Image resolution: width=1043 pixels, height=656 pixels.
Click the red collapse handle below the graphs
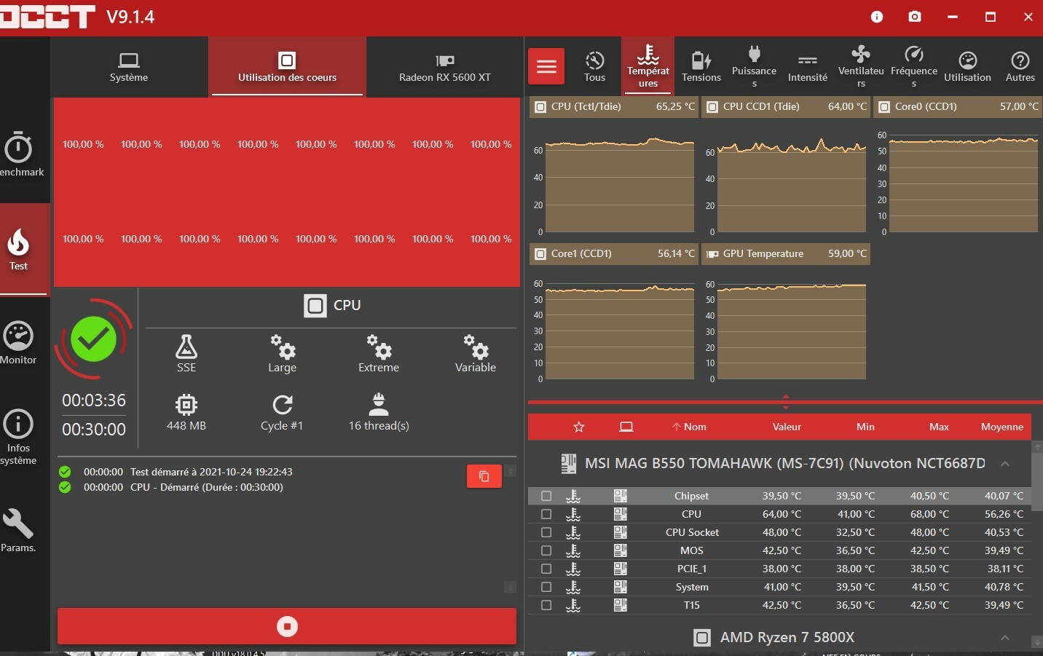[x=785, y=401]
